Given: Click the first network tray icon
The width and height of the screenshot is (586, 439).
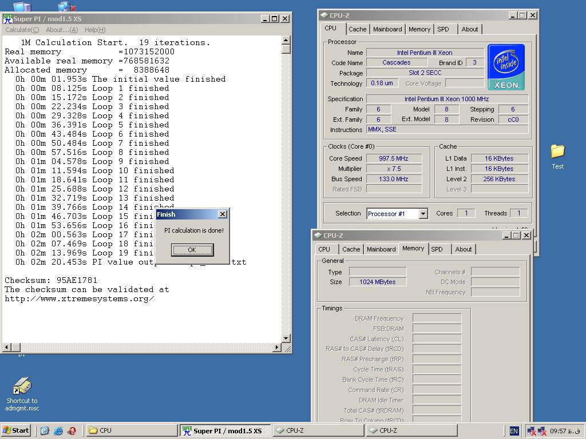Looking at the screenshot, I should (532, 431).
